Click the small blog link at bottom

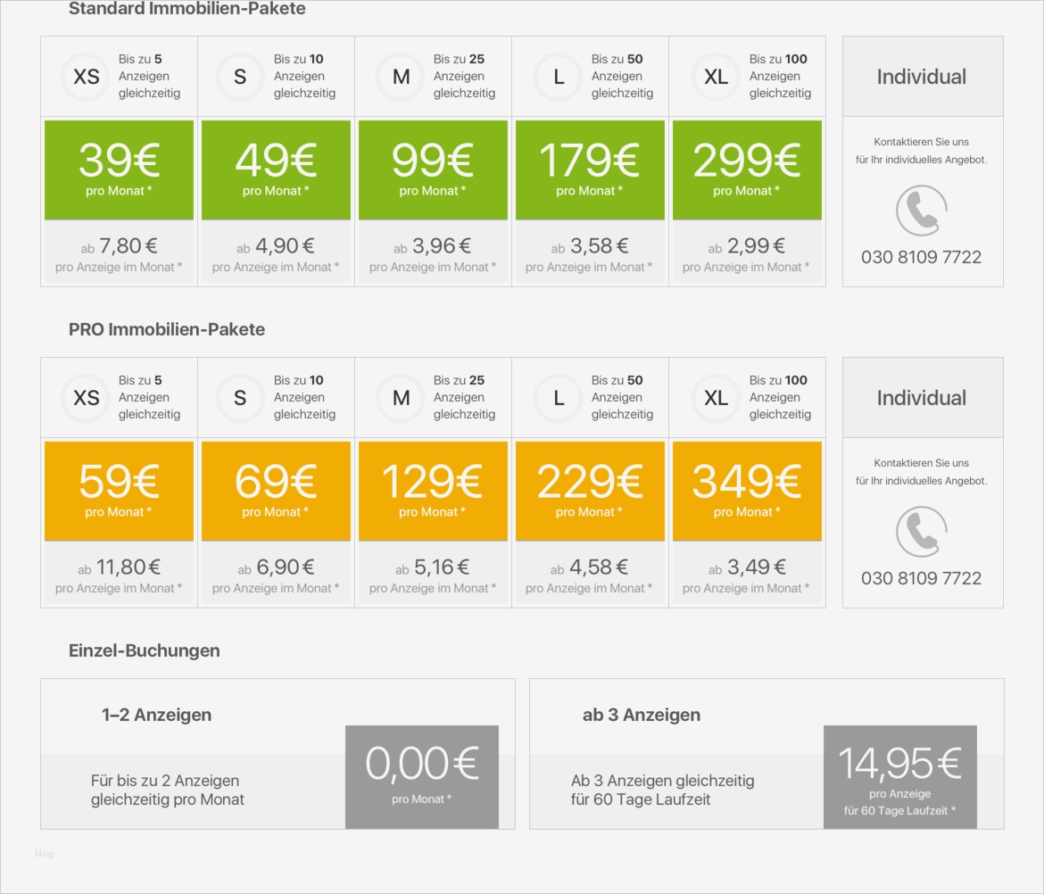tap(45, 854)
